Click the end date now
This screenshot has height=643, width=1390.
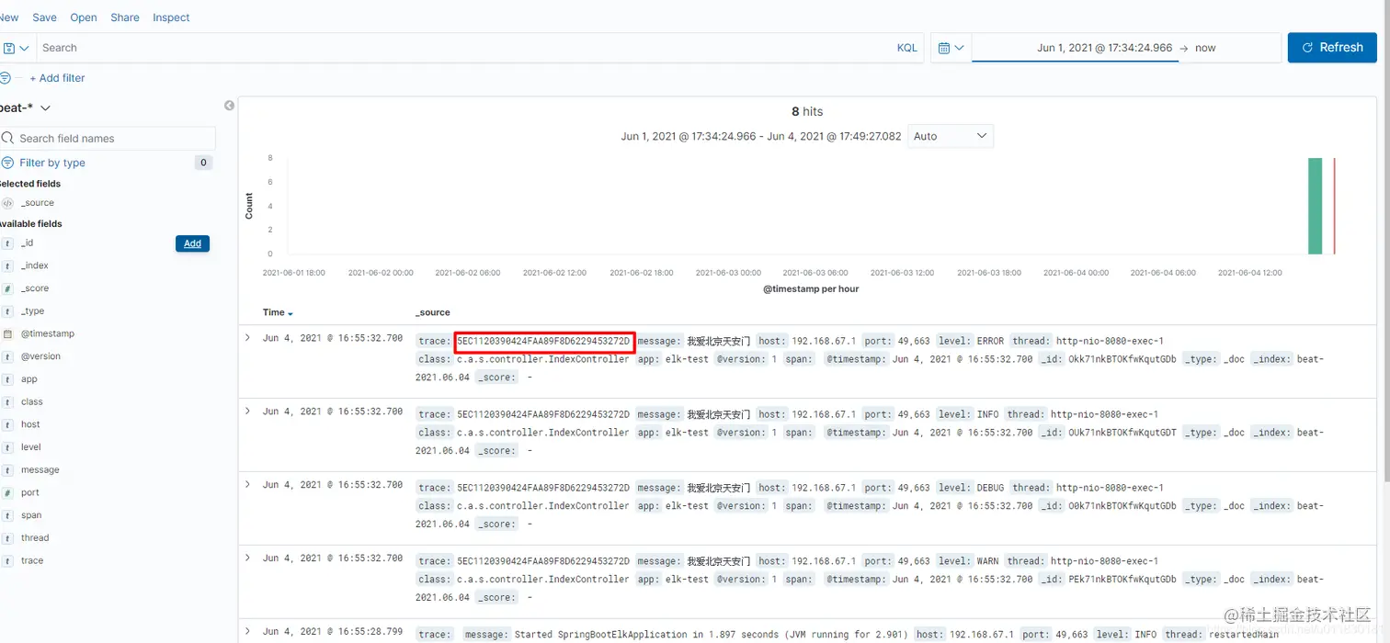point(1205,48)
